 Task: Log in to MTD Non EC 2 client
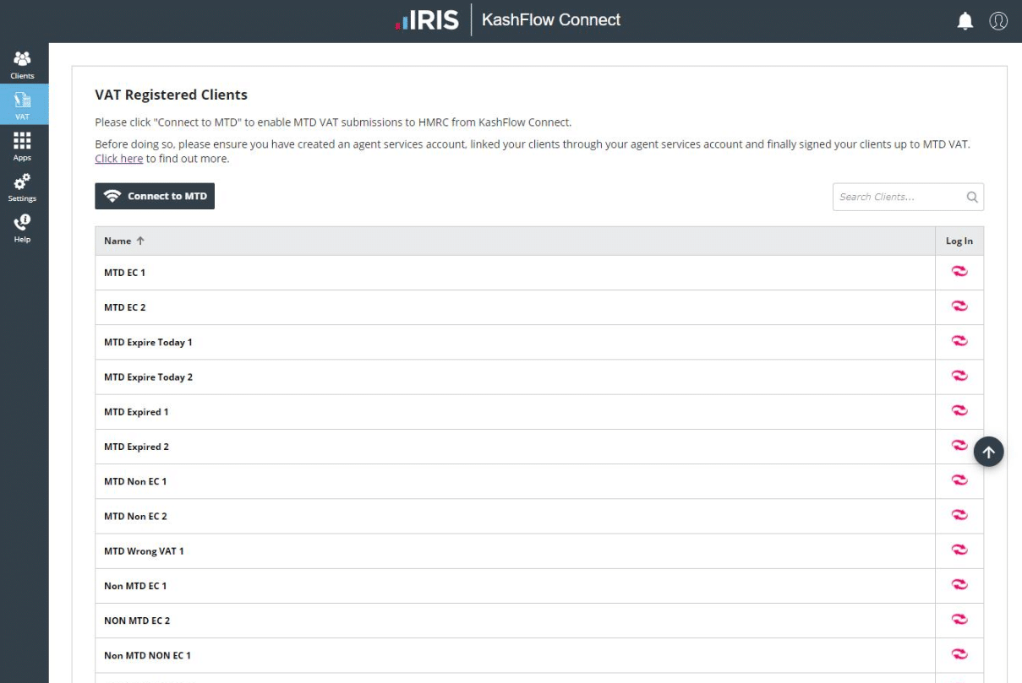point(959,515)
